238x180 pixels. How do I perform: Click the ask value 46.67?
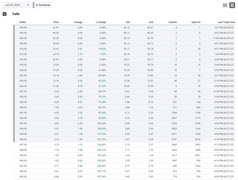click(x=150, y=28)
